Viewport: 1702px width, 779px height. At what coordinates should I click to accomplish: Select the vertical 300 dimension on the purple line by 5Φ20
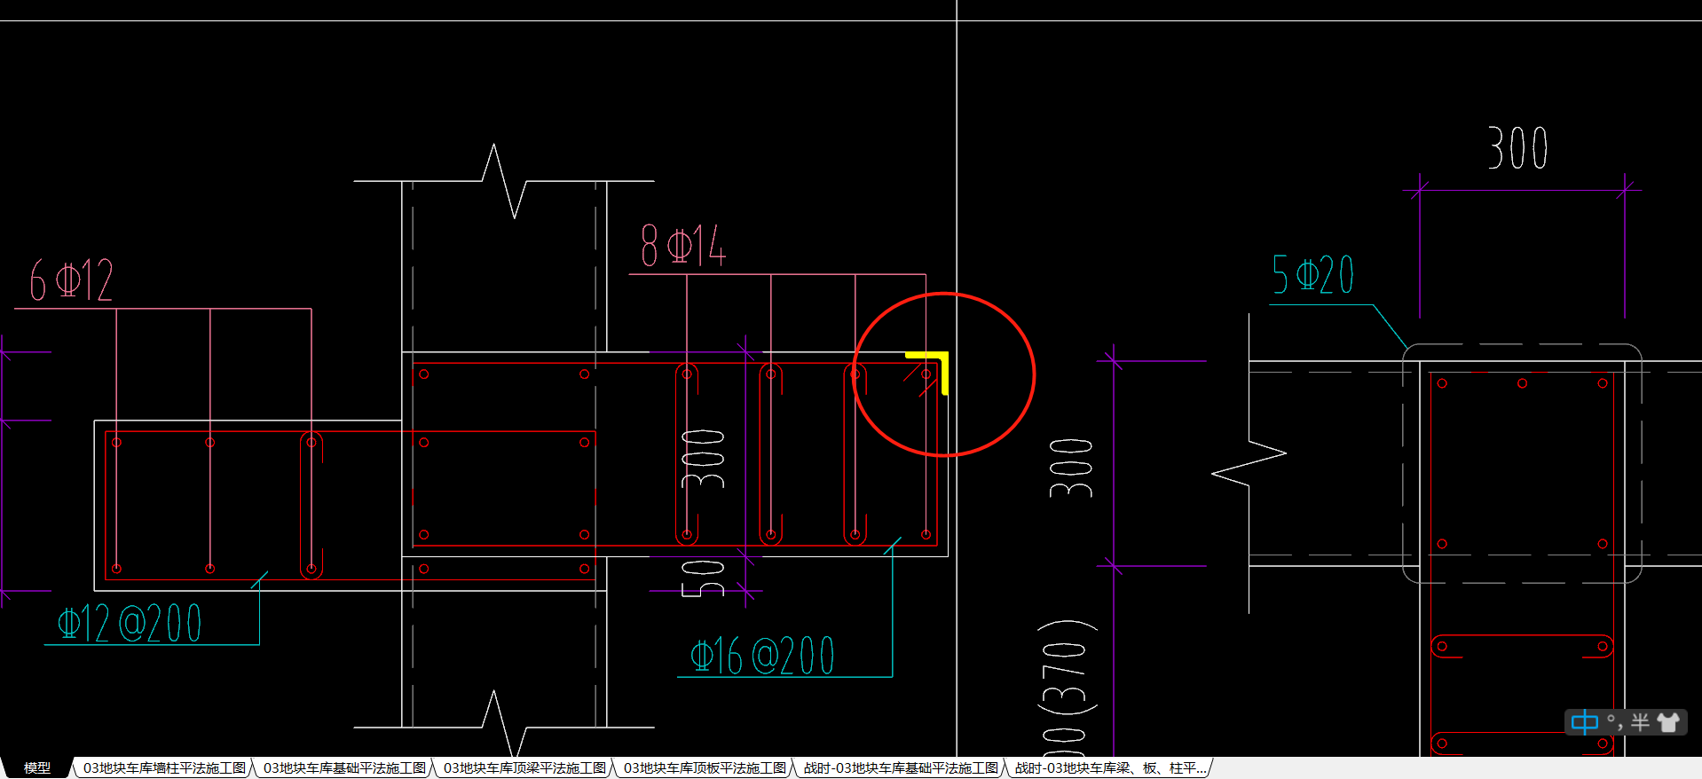point(1071,468)
